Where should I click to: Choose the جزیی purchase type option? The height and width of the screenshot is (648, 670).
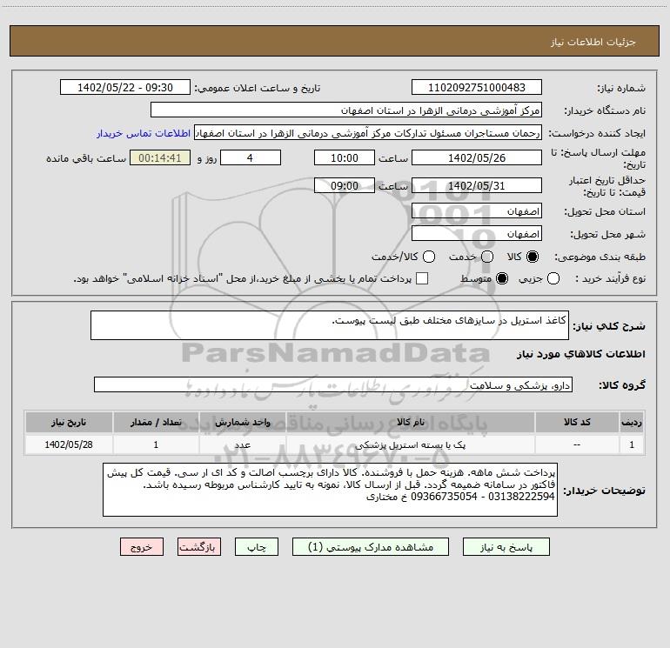(x=553, y=278)
